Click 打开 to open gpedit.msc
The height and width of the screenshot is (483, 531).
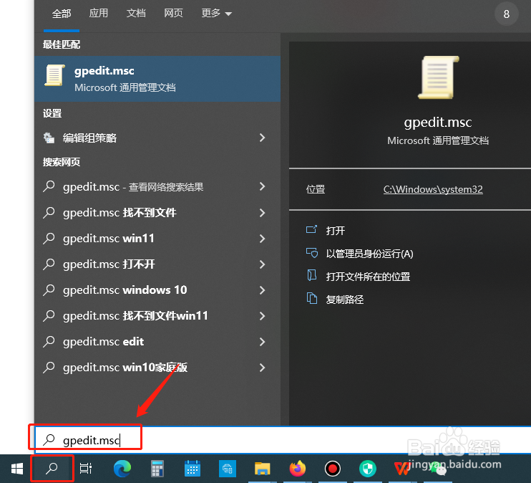335,231
